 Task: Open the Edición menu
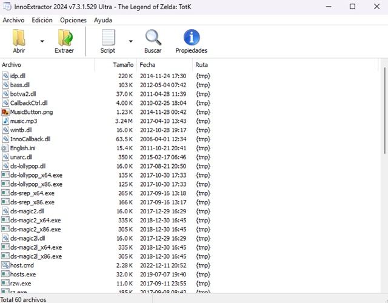coord(42,20)
